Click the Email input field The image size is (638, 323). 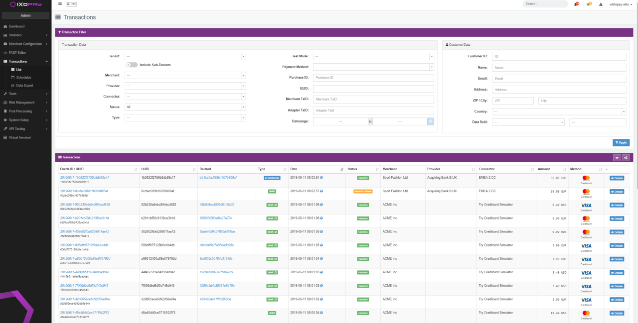pos(559,79)
